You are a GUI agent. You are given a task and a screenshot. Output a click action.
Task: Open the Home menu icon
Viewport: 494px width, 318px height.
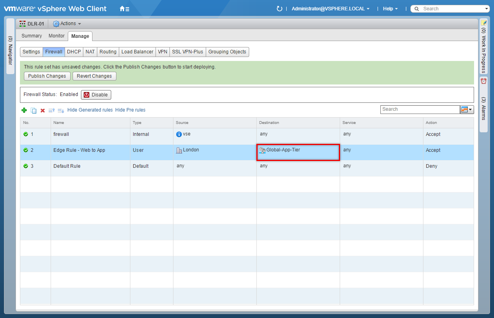124,9
